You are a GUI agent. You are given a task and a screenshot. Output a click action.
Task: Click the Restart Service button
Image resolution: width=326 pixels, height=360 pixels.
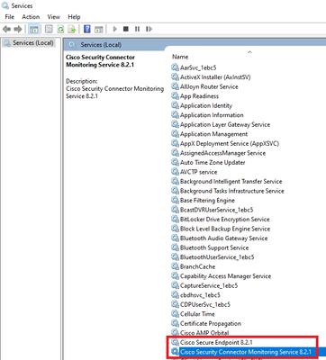(149, 29)
